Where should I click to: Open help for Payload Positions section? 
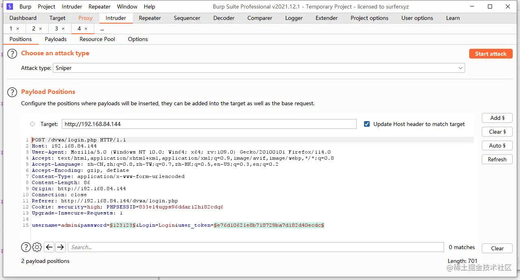click(13, 92)
